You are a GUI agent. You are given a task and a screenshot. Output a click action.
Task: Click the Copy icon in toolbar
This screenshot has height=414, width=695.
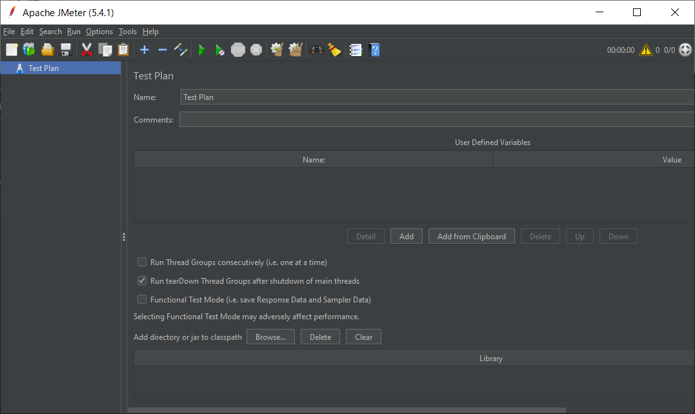[x=105, y=50]
